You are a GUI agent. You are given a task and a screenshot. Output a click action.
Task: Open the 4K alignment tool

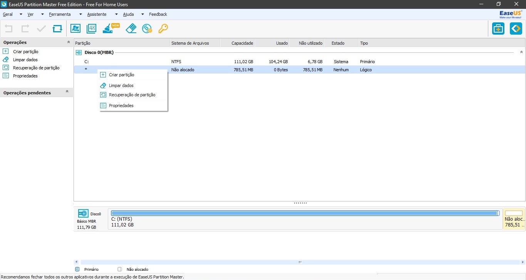91,29
